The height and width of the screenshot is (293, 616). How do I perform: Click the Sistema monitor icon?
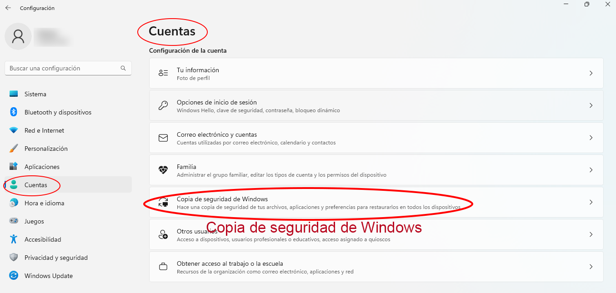pos(14,94)
